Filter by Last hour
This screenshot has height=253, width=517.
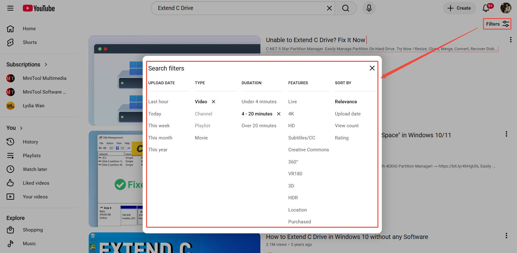click(158, 102)
